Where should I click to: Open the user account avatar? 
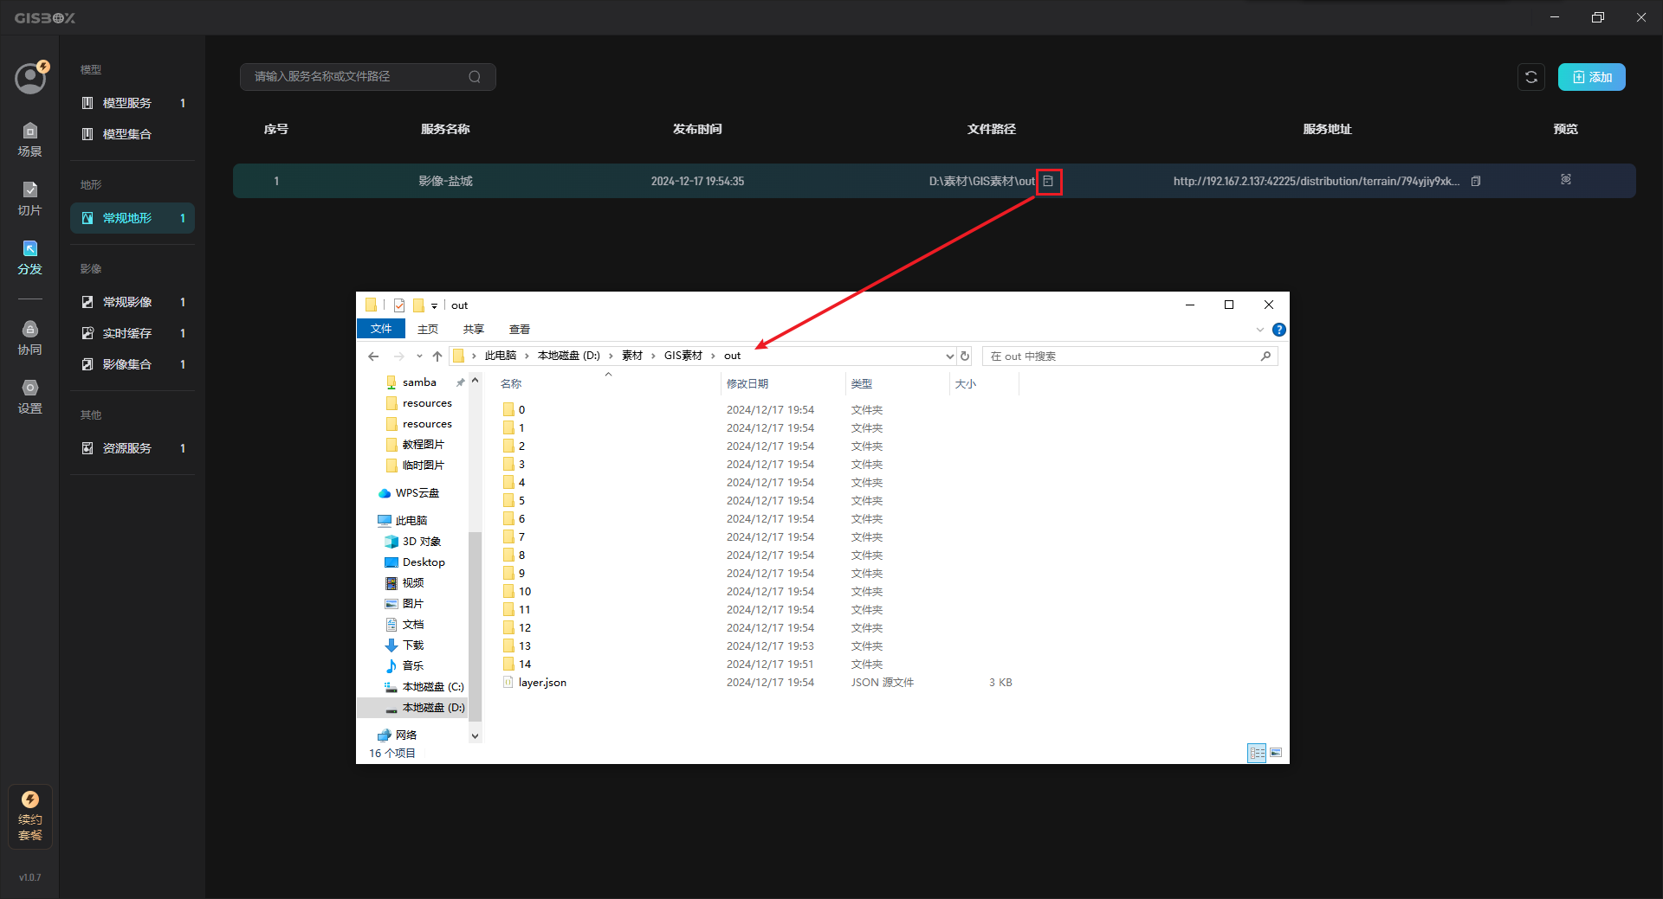(30, 78)
